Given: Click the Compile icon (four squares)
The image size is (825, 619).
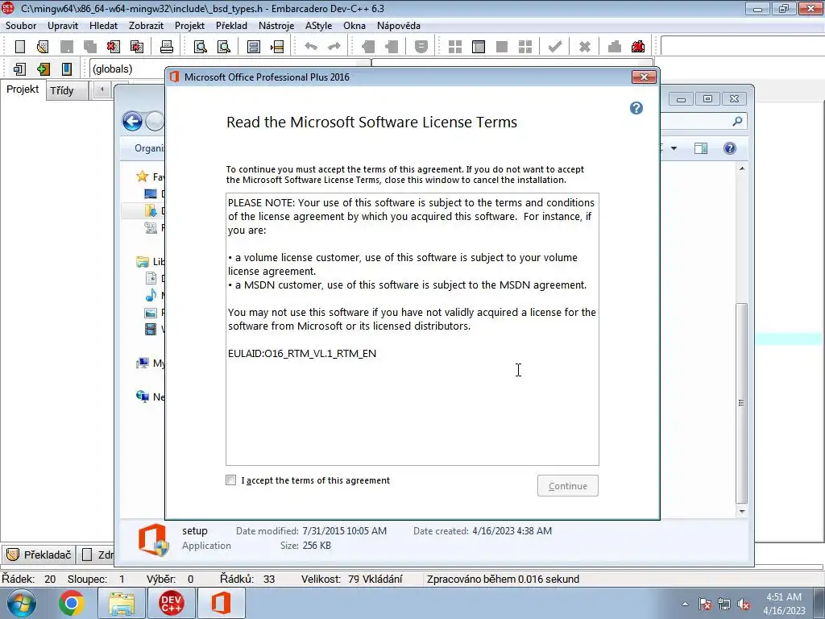Looking at the screenshot, I should 455,47.
